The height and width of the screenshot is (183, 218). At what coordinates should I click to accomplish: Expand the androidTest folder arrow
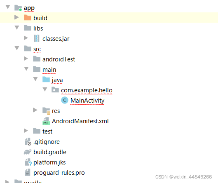coord(26,59)
